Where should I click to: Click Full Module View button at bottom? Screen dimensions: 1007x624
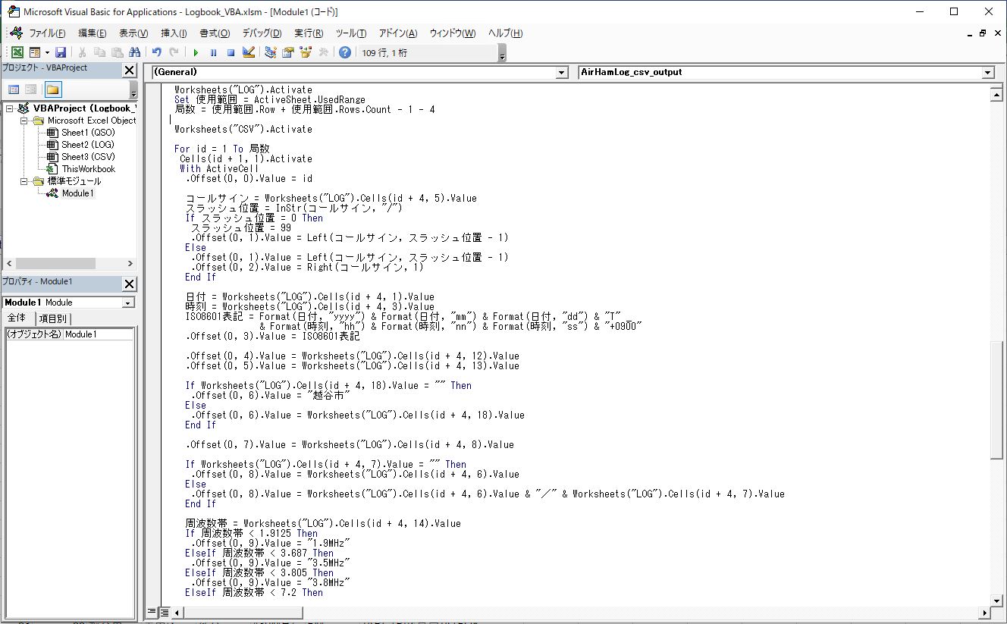click(163, 611)
